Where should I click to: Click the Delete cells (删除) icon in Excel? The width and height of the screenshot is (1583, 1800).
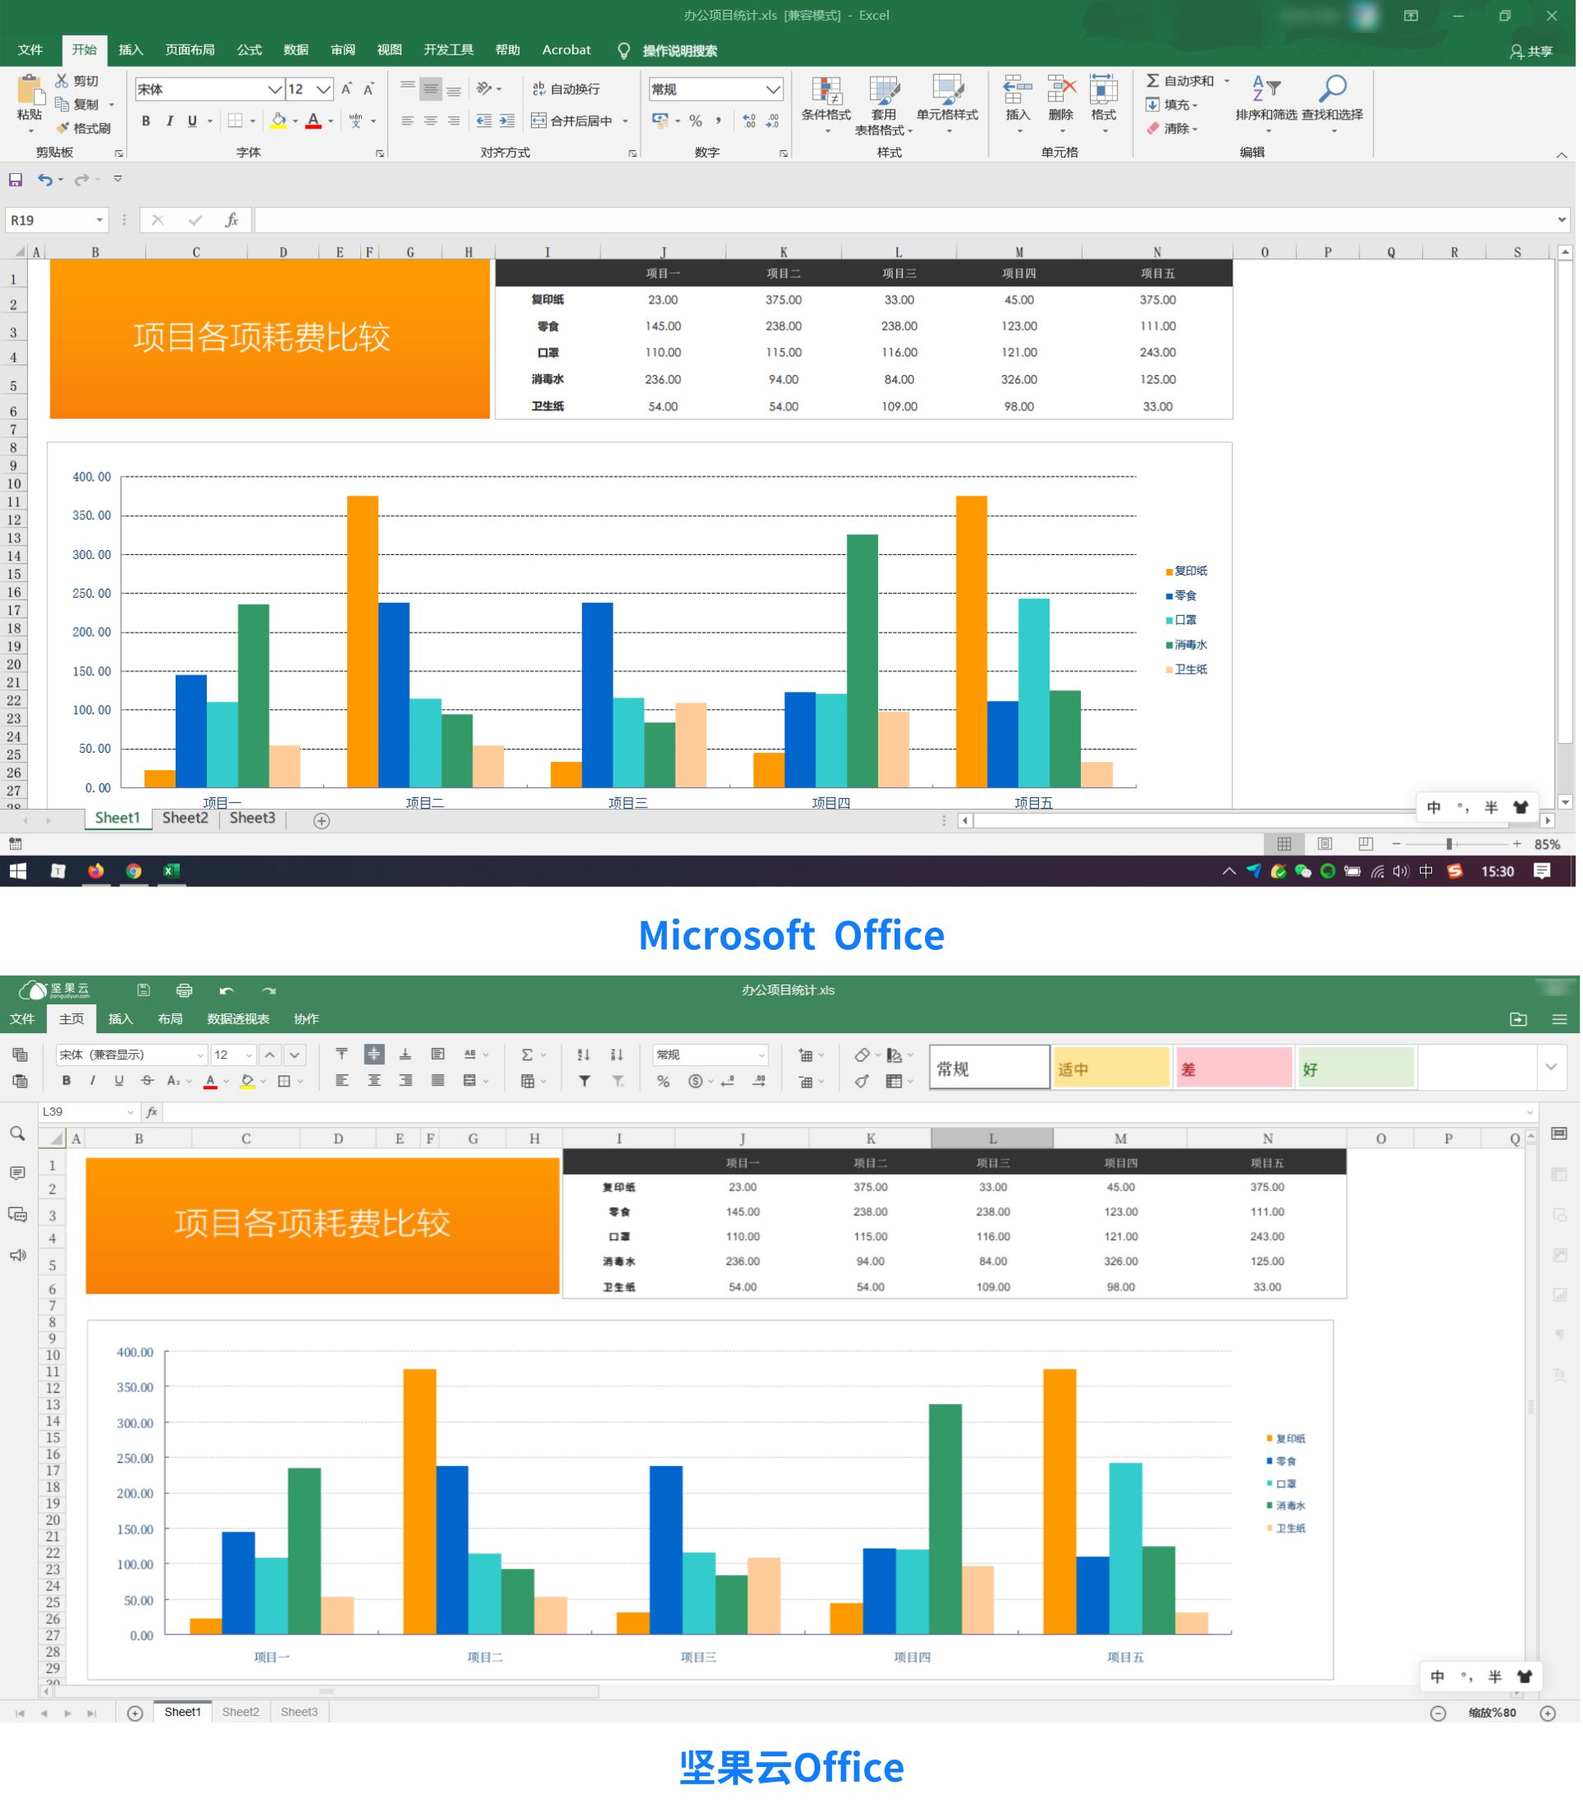(x=1061, y=91)
